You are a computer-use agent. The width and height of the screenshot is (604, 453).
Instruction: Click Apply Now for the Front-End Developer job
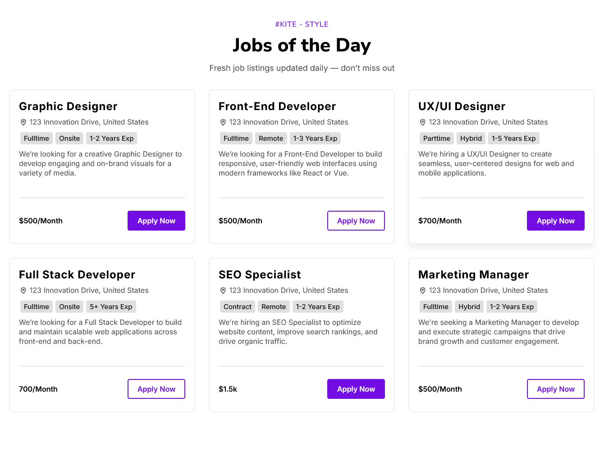click(356, 221)
